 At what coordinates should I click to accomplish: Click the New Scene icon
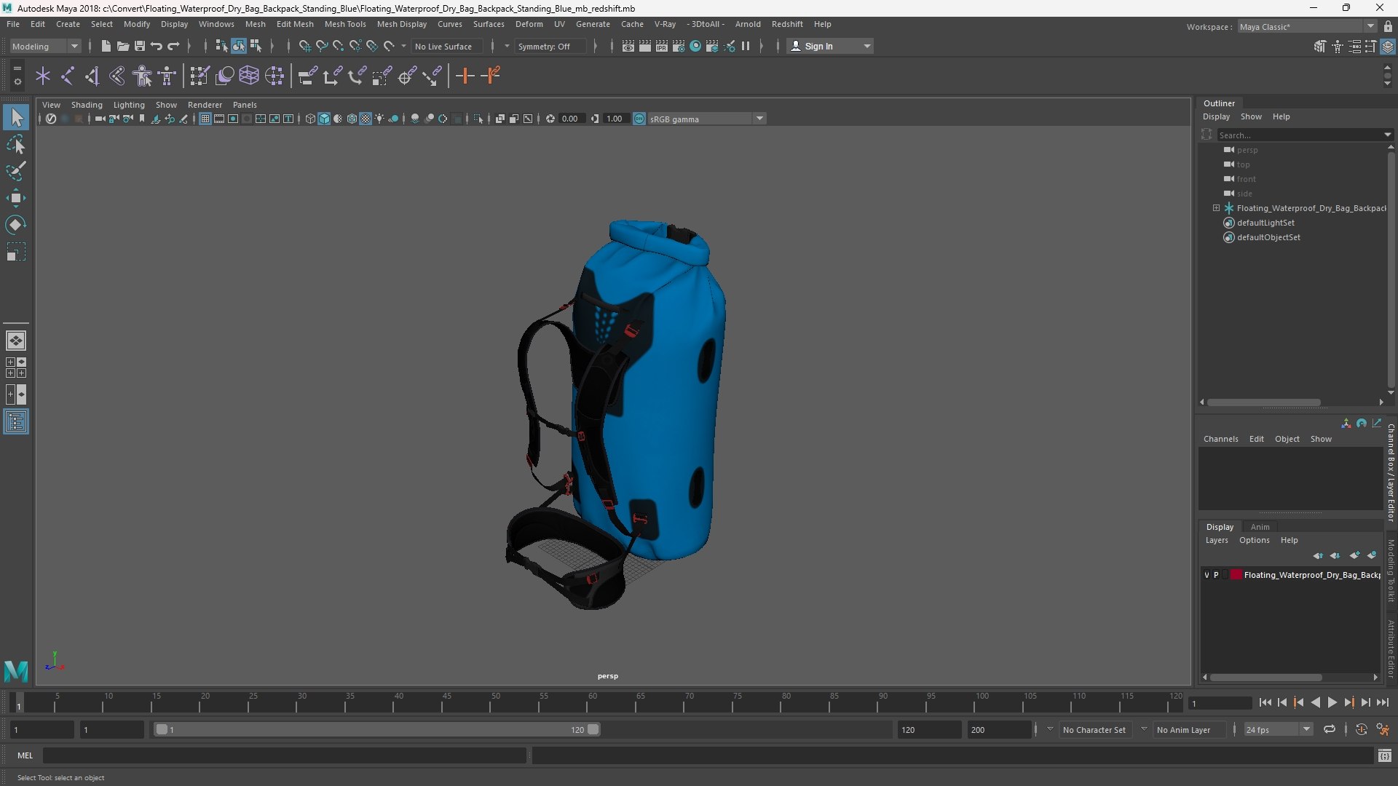106,46
